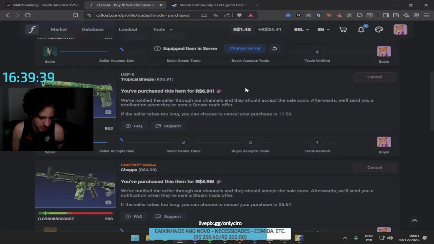Click the translate page icon in address bar
Viewport: 434px width, 244px height.
(216, 15)
